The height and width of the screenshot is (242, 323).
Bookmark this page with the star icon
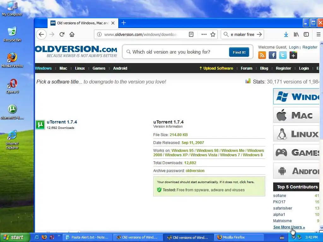[x=213, y=34]
